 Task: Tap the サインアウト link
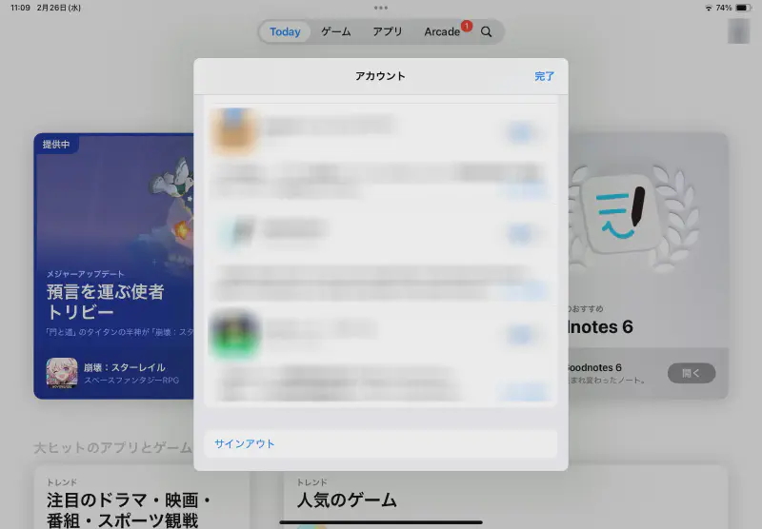click(x=245, y=443)
